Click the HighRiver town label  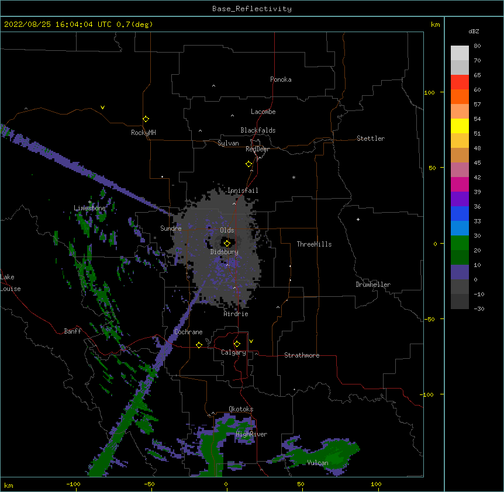coord(251,434)
